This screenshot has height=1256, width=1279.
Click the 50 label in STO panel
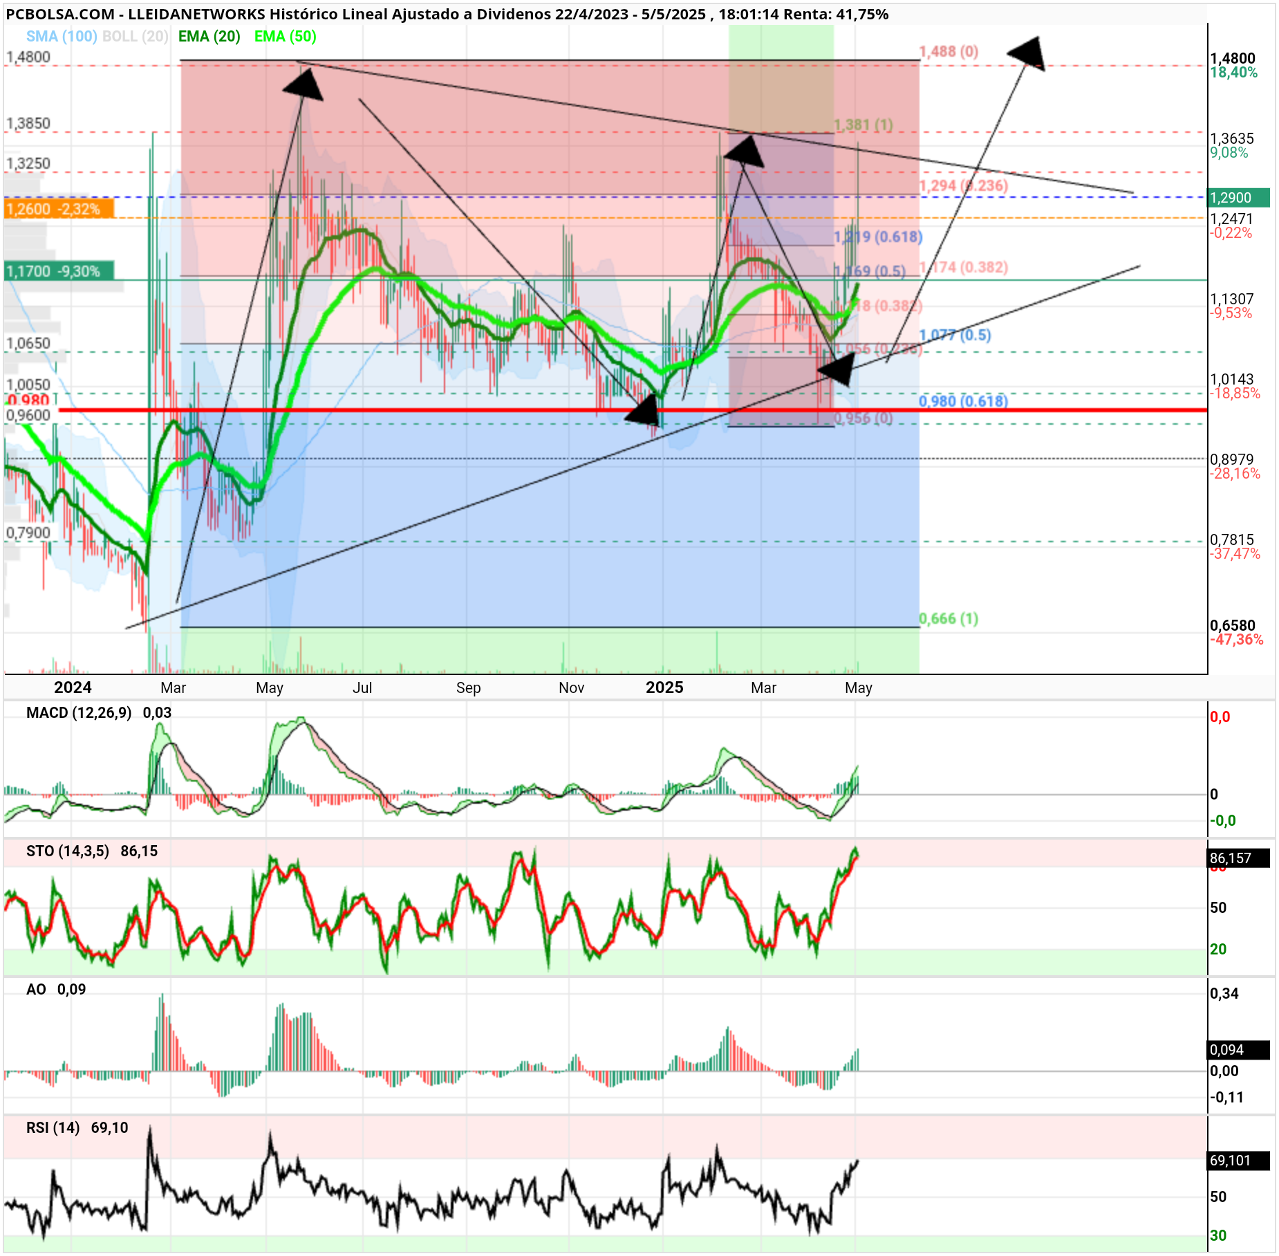coord(1218,908)
